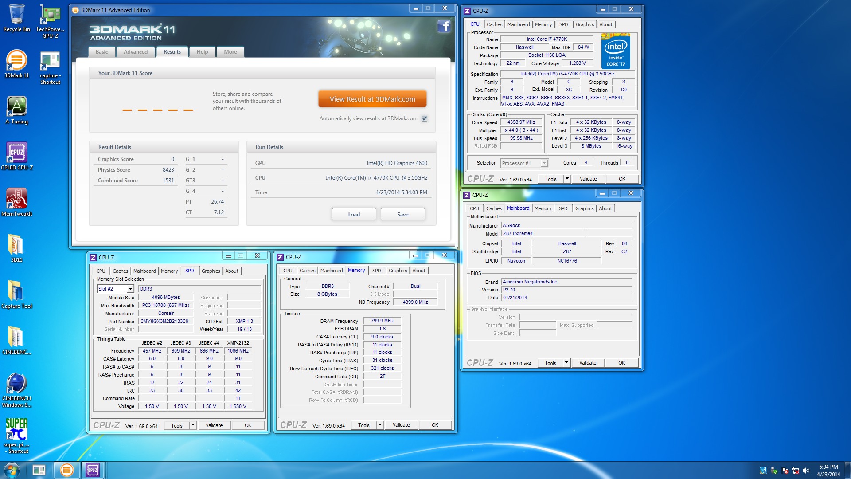Click the Max Bandwidth field PC3-10700 (667 MHz)
851x479 pixels.
click(x=166, y=305)
